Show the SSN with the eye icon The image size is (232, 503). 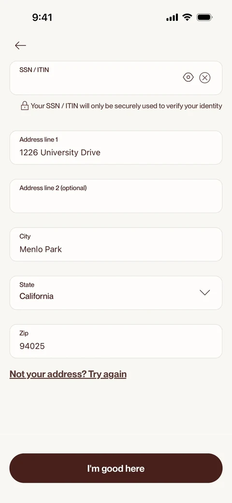point(188,77)
